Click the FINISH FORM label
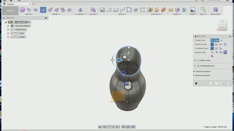Image resolution: width=234 pixels, height=131 pixels. coord(215,14)
